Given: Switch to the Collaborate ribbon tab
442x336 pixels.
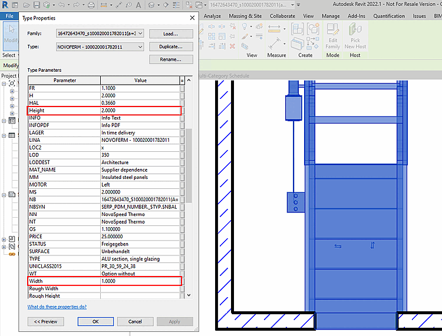Looking at the screenshot, I should pos(282,16).
